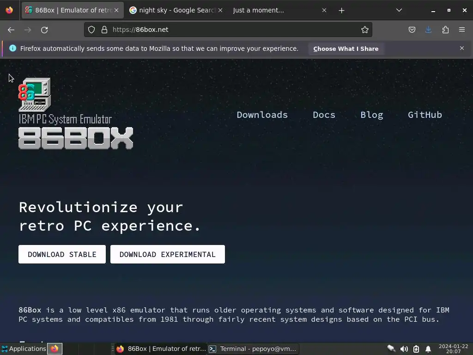Click the info icon in notification bar
This screenshot has height=355, width=473.
point(12,48)
